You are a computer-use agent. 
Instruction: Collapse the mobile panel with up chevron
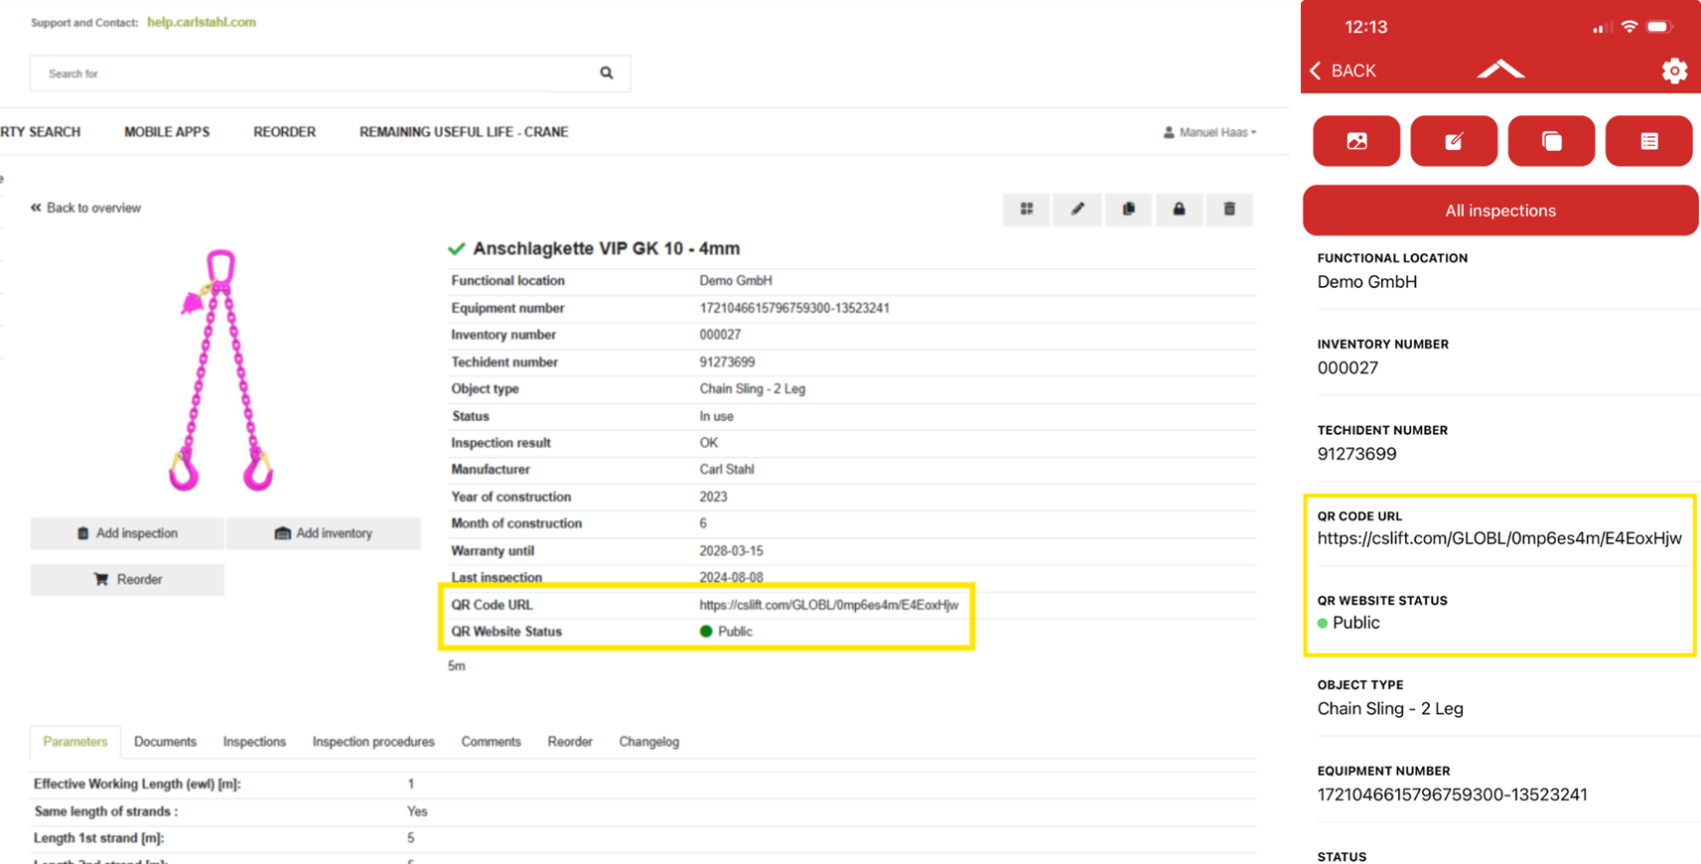pyautogui.click(x=1499, y=70)
